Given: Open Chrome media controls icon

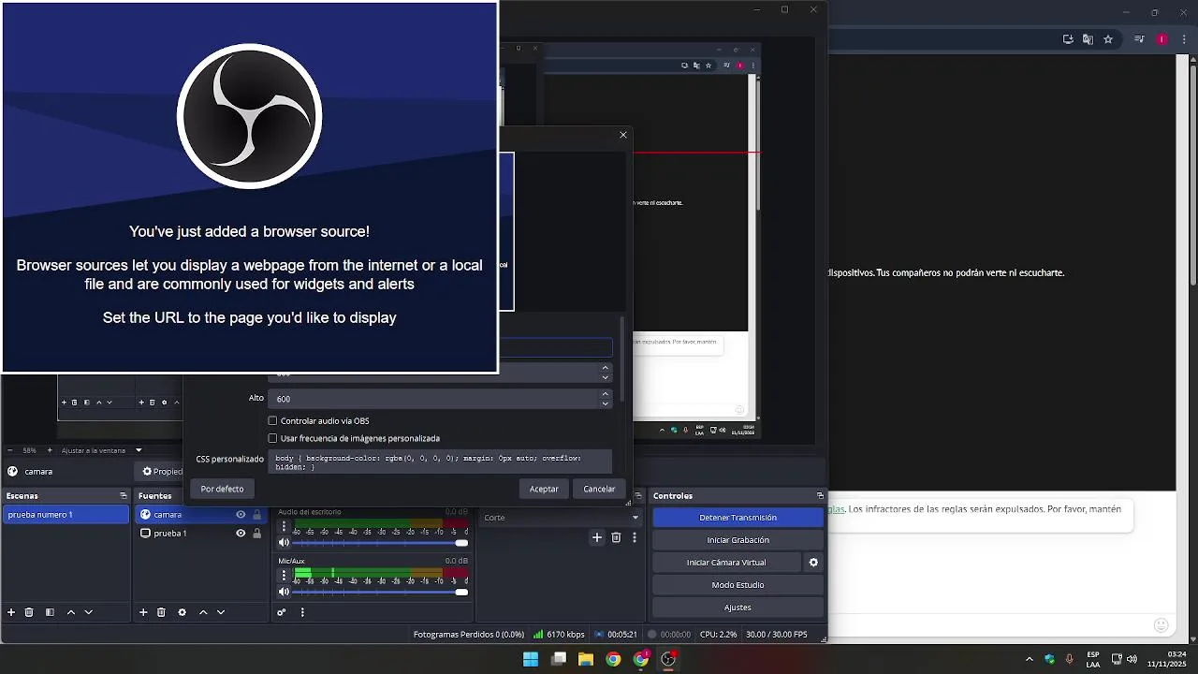Looking at the screenshot, I should pyautogui.click(x=1139, y=39).
